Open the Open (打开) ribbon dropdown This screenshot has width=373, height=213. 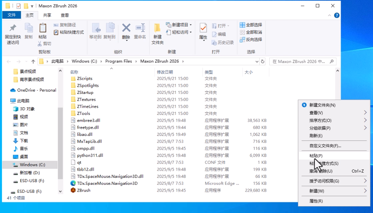pyautogui.click(x=220, y=26)
